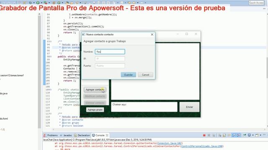
Task: Close the Nuevo contacto dialog with X
Action: pyautogui.click(x=152, y=35)
